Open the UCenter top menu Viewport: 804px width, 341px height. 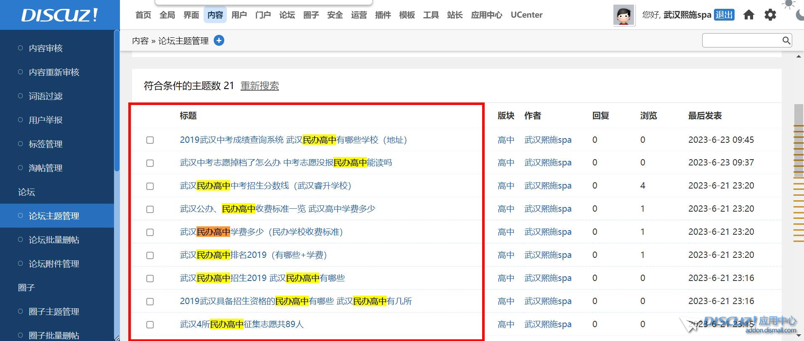point(526,15)
